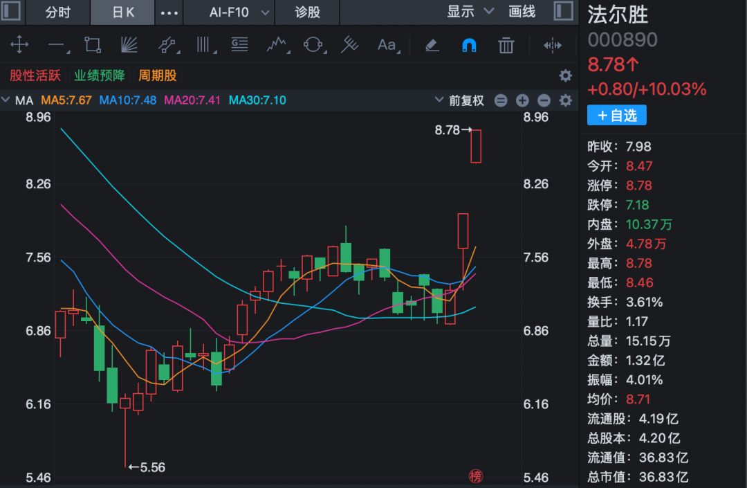
Task: Select the cycle circle tool
Action: 314,45
